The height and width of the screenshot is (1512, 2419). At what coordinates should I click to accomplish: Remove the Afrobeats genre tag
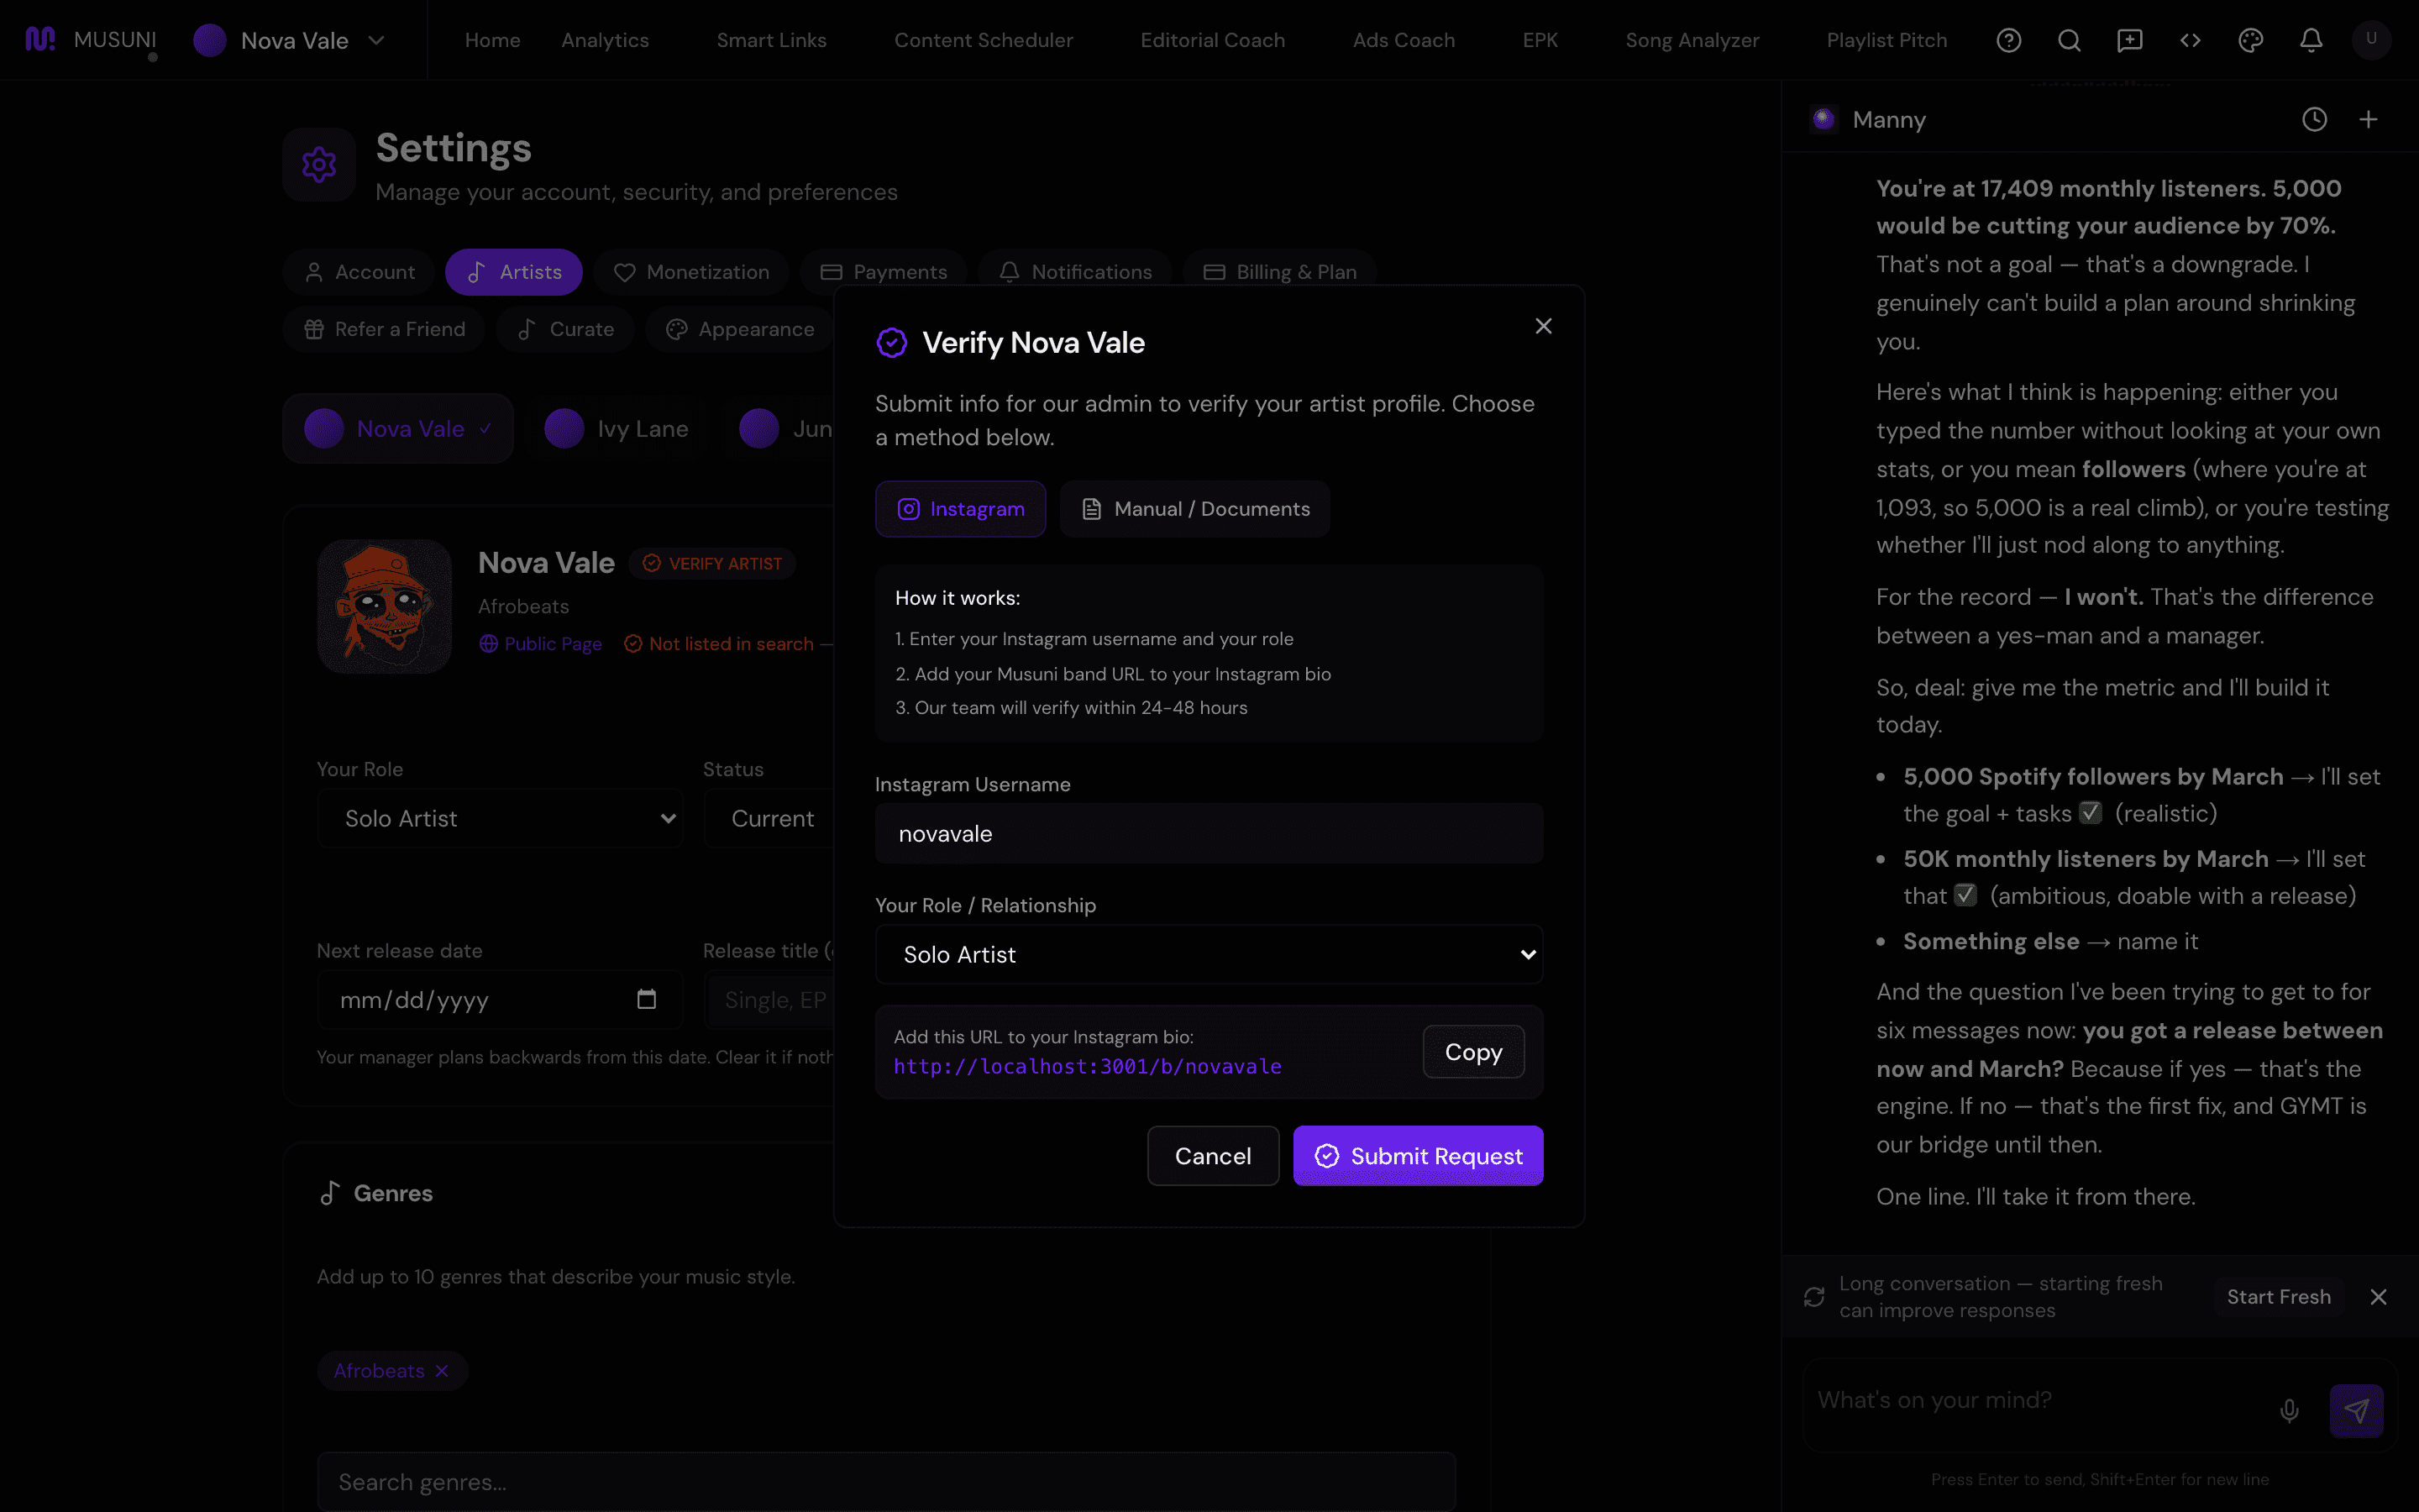click(442, 1371)
